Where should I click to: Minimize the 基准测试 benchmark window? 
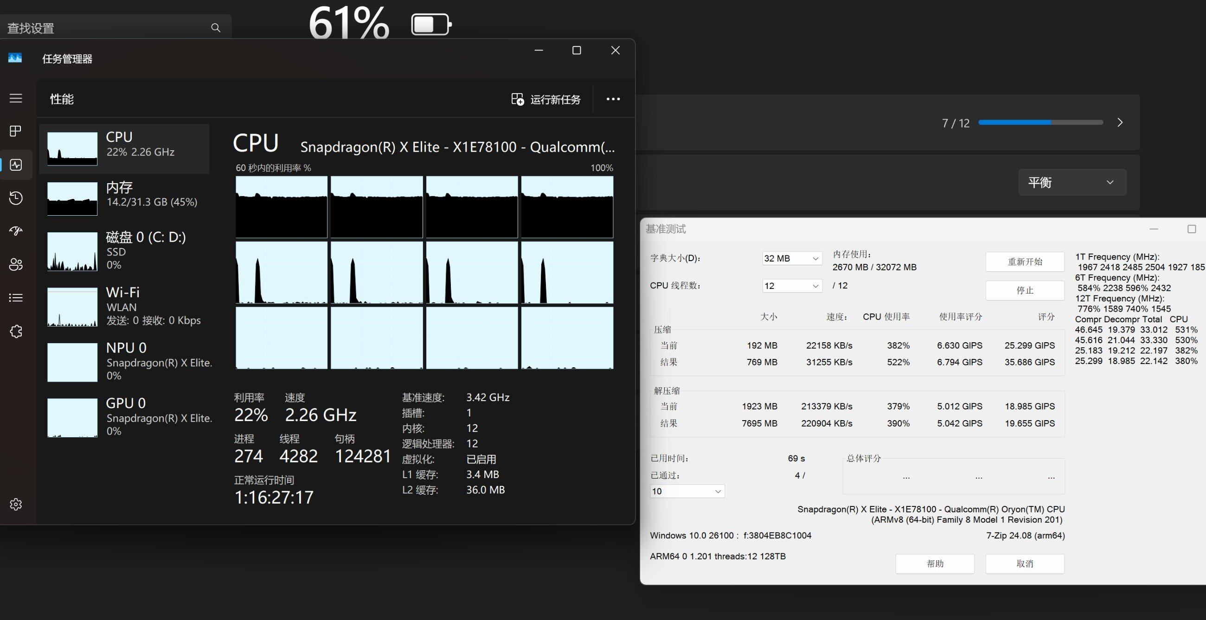tap(1154, 229)
